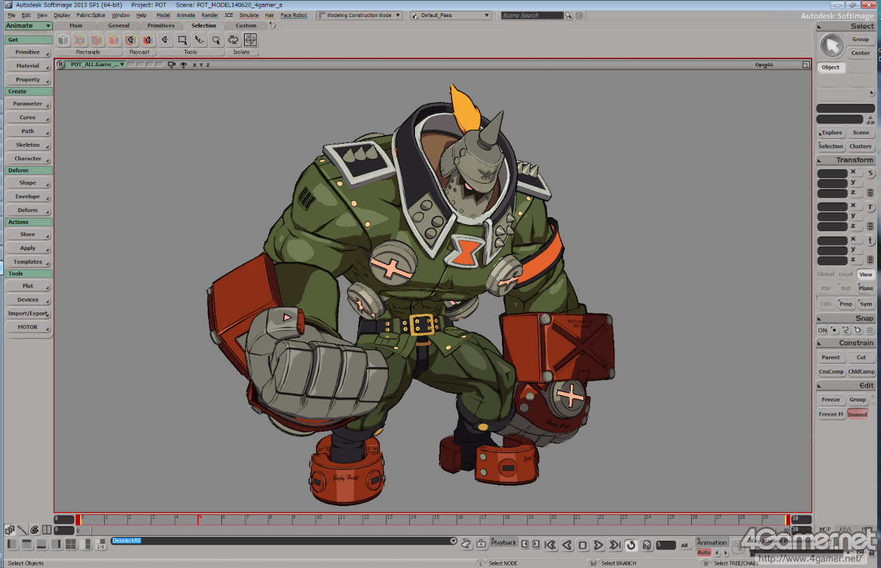Expand the Default_Pass dropdown
The image size is (881, 568).
450,15
